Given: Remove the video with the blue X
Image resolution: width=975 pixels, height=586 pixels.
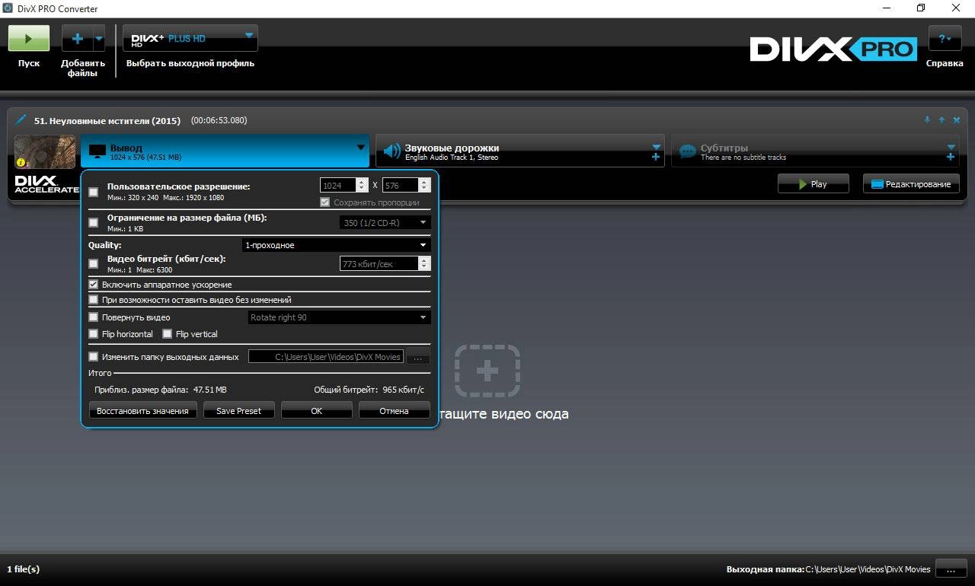Looking at the screenshot, I should (957, 119).
